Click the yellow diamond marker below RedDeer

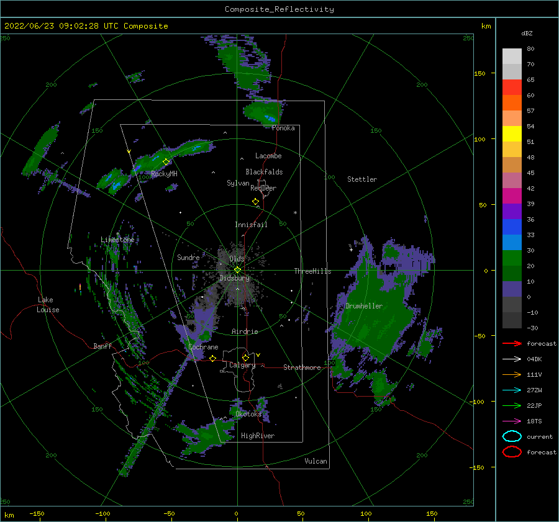click(256, 202)
